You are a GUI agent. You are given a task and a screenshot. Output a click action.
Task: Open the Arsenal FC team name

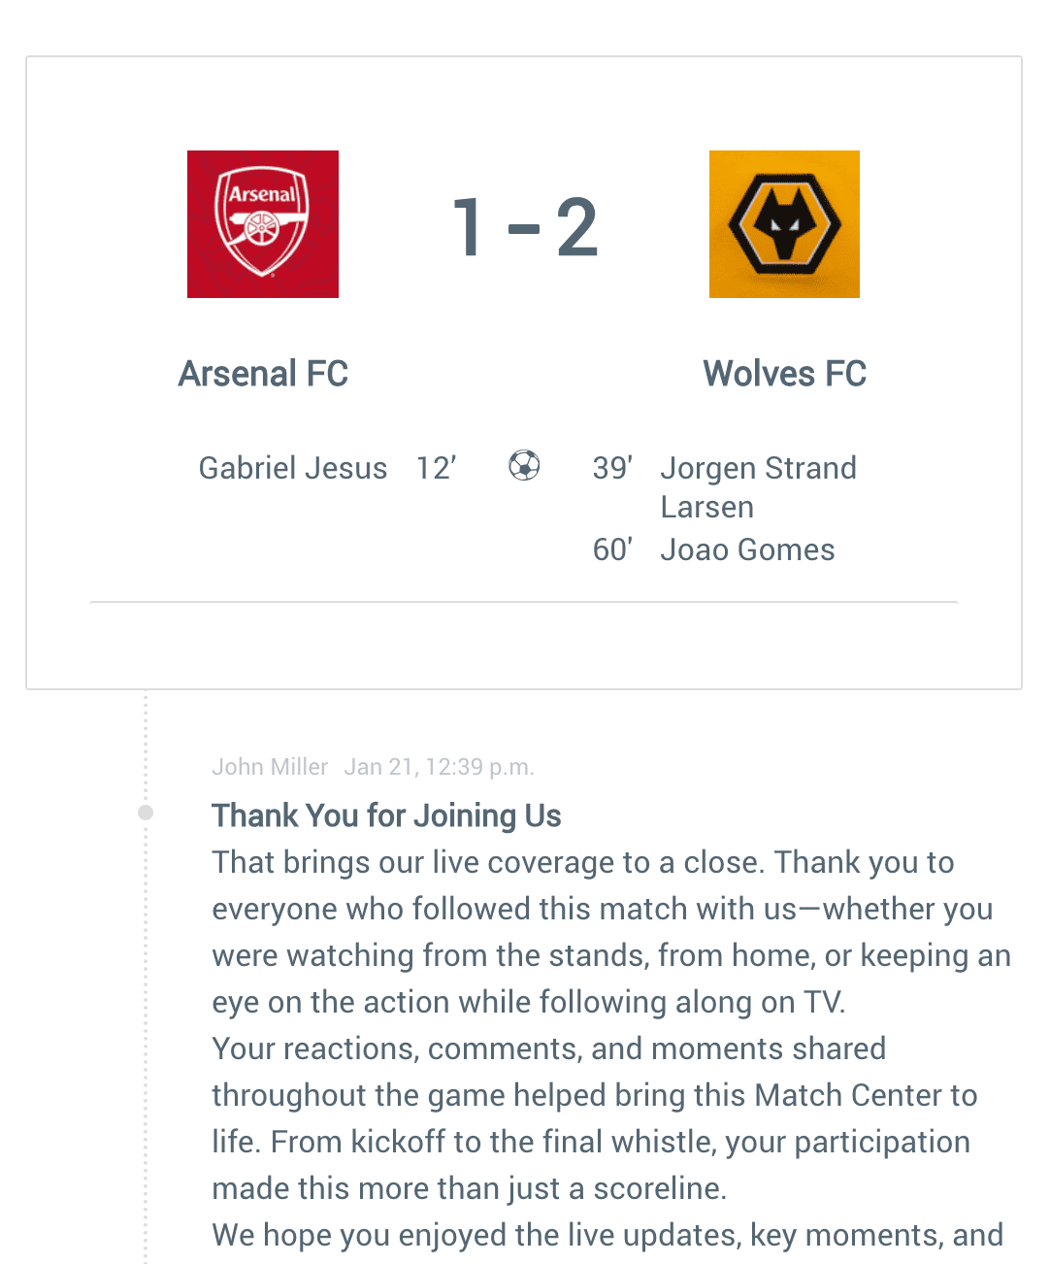[x=263, y=374]
